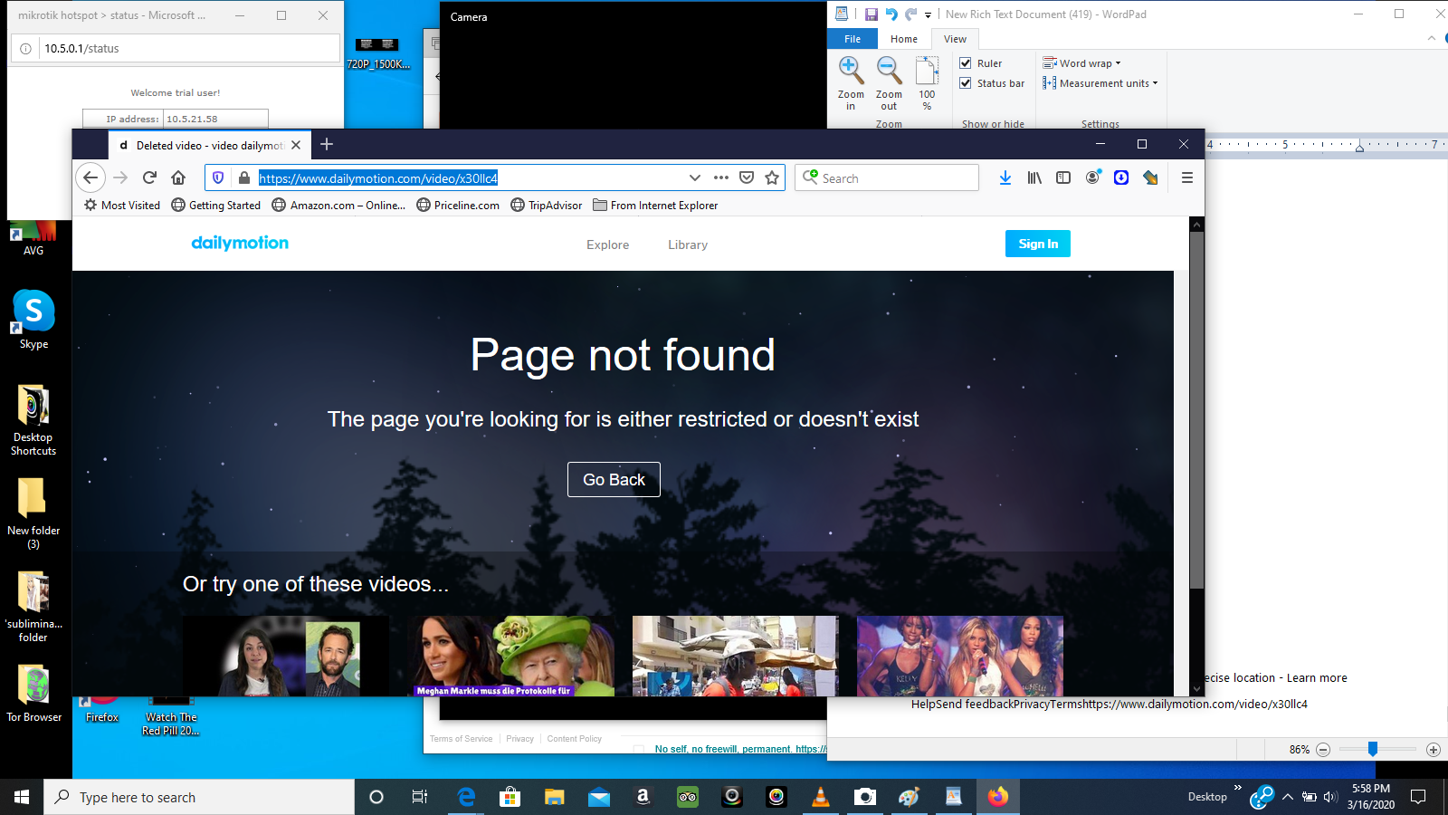Set WordPad zoom to 100%
This screenshot has height=815, width=1448.
pos(927,83)
